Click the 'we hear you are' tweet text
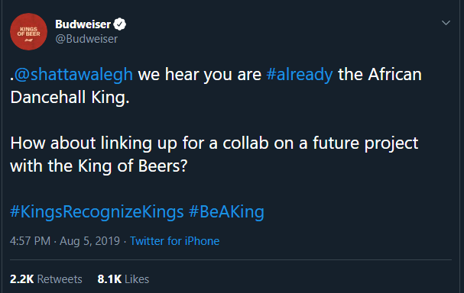Viewport: 464px width, 293px height. (200, 74)
